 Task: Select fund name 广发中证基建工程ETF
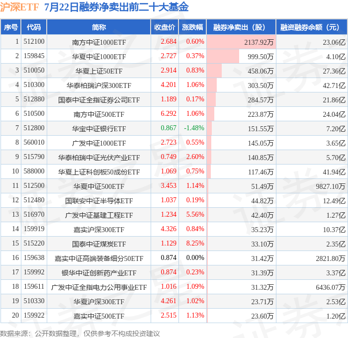(x=99, y=215)
